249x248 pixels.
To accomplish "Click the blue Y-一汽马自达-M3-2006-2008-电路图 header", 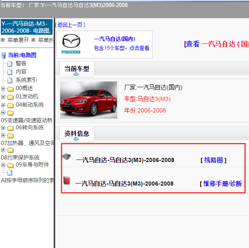I will [27, 27].
